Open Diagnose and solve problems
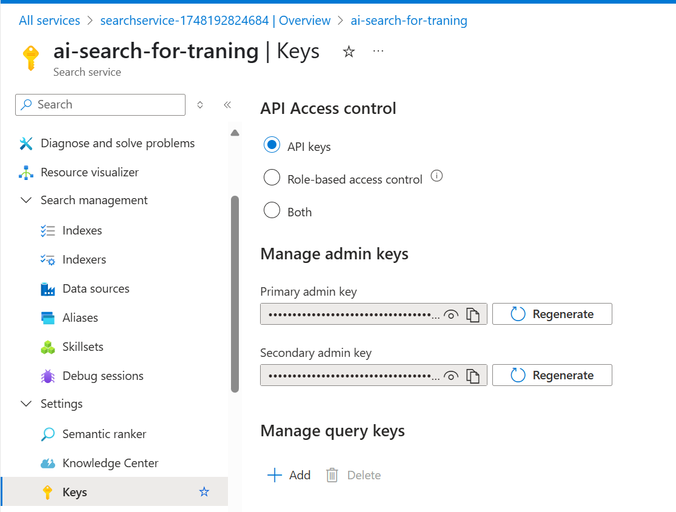Screen dimensions: 676x512 pos(117,144)
